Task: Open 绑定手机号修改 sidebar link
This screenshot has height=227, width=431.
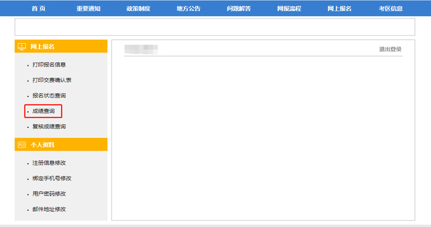Action: click(52, 178)
